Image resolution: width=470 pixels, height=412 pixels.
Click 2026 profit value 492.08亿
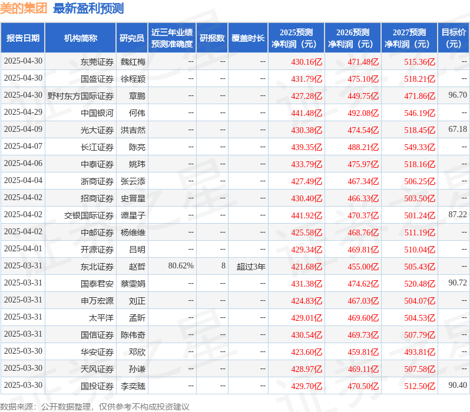pos(363,113)
